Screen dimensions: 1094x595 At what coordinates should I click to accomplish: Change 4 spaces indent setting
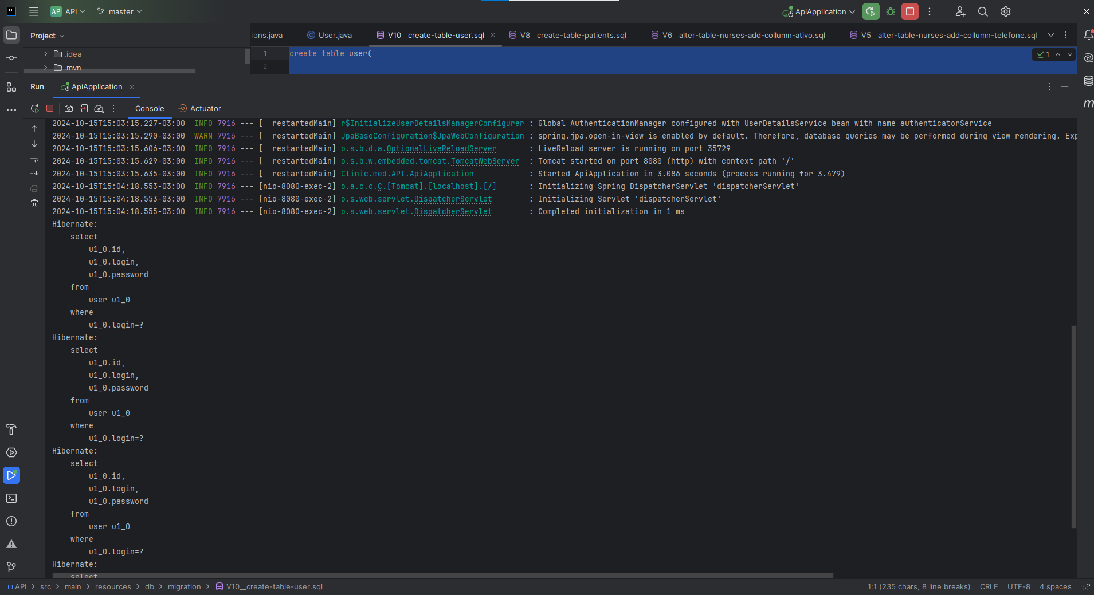1055,587
